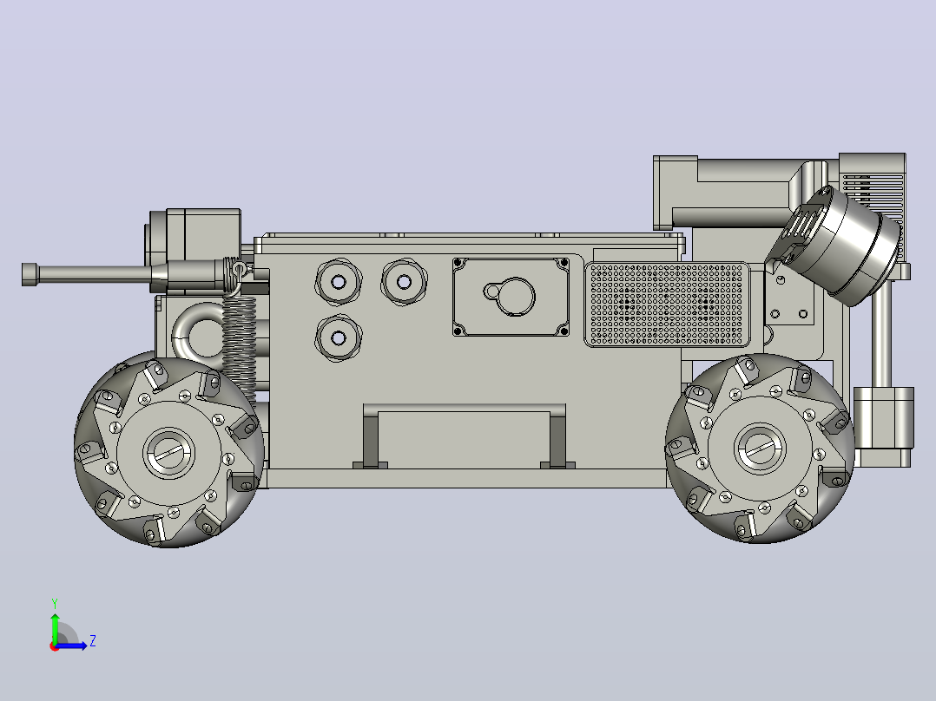
Task: Pick the upper-right cable gland on chassis
Action: coord(404,281)
